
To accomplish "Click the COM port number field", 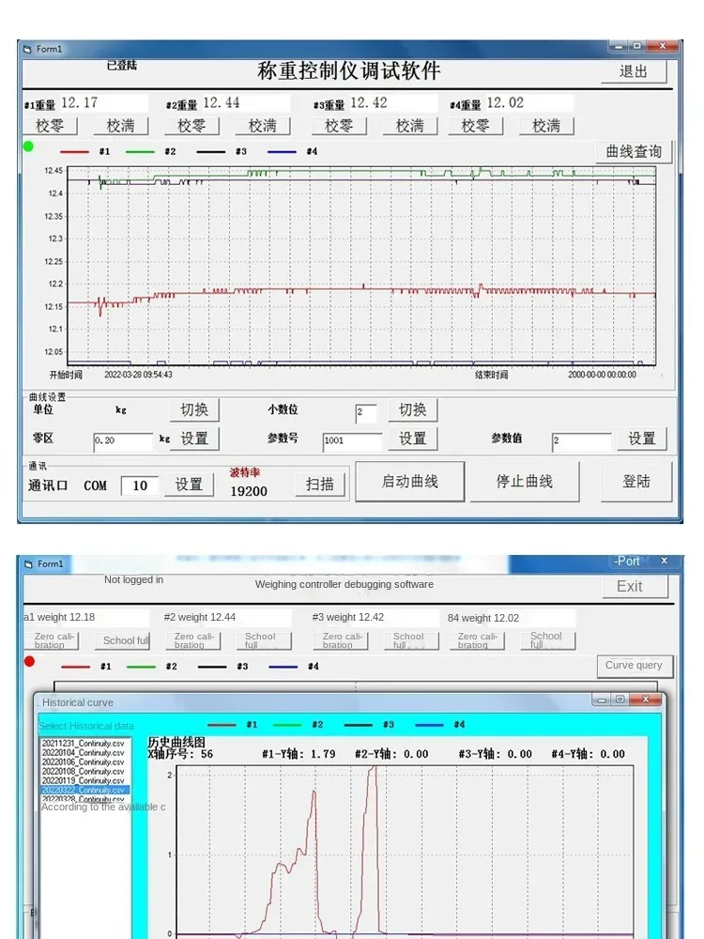I will pos(140,485).
